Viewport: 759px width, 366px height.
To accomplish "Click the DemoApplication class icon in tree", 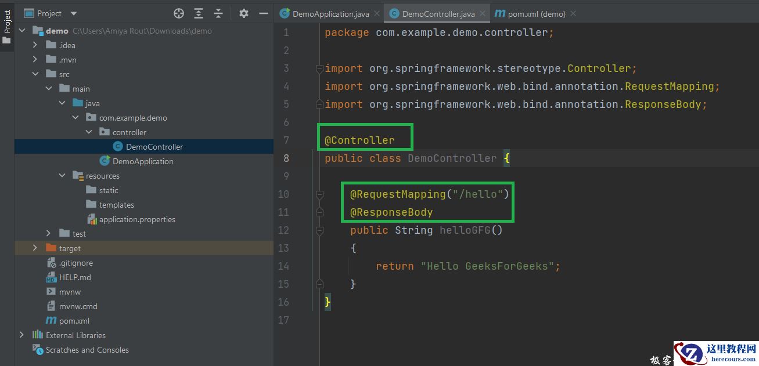I will [105, 161].
